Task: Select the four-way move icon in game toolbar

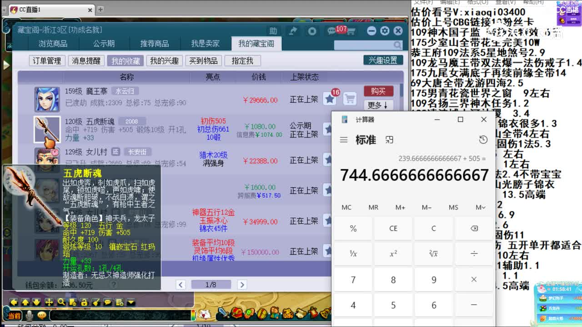Action: [49, 302]
